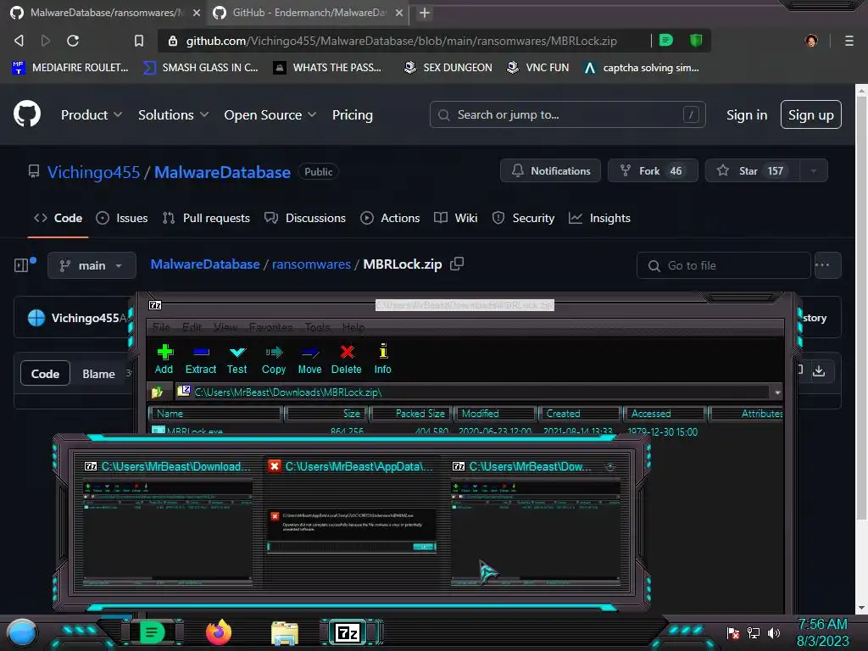Open the Wiki repository tab
The height and width of the screenshot is (651, 868).
coord(455,218)
